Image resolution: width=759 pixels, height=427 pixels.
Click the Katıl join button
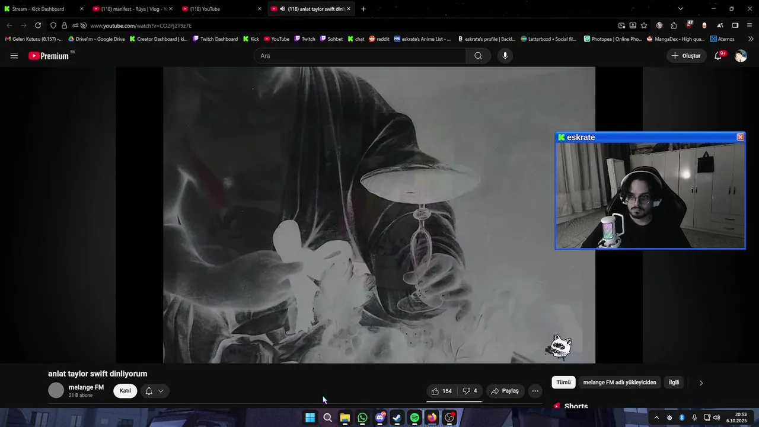pos(125,391)
